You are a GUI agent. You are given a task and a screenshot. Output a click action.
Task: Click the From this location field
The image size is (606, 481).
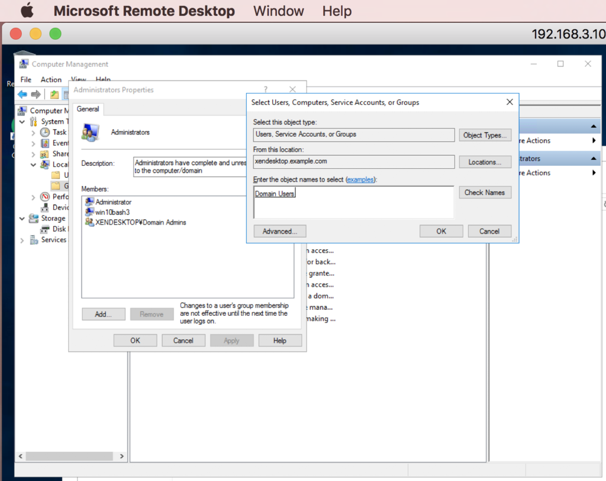coord(354,161)
